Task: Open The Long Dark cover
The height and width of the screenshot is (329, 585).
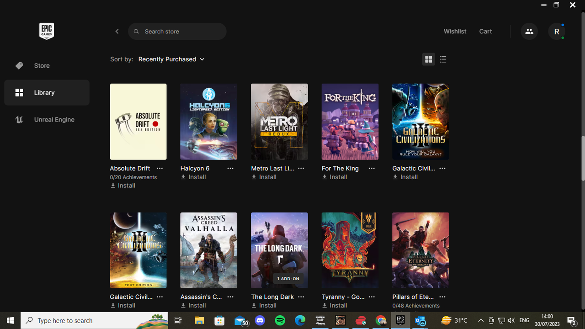Action: 279,250
